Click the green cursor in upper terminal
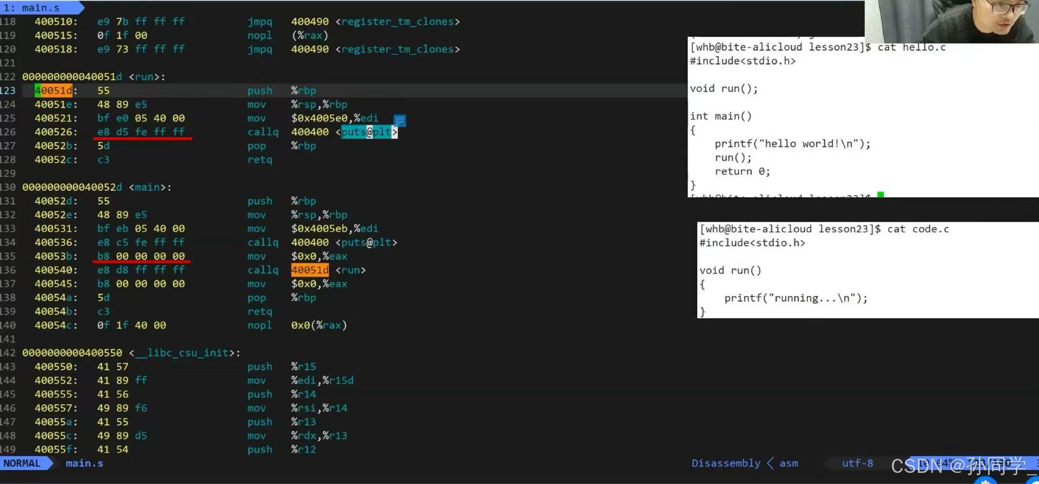The height and width of the screenshot is (484, 1039). click(880, 195)
